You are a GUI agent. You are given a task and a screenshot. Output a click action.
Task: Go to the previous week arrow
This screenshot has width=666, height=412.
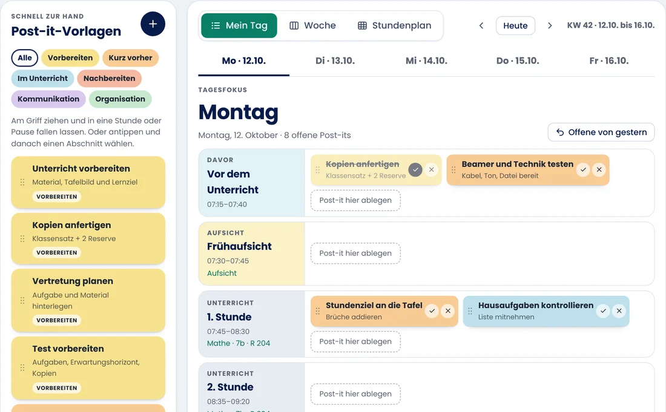tap(481, 25)
